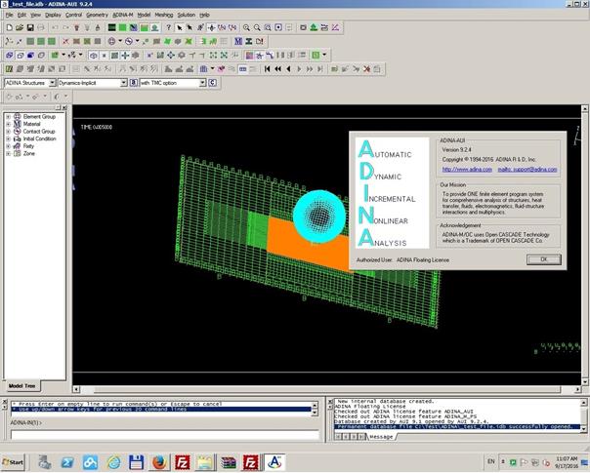Jump to last solution frame
The width and height of the screenshot is (590, 473).
click(x=320, y=69)
